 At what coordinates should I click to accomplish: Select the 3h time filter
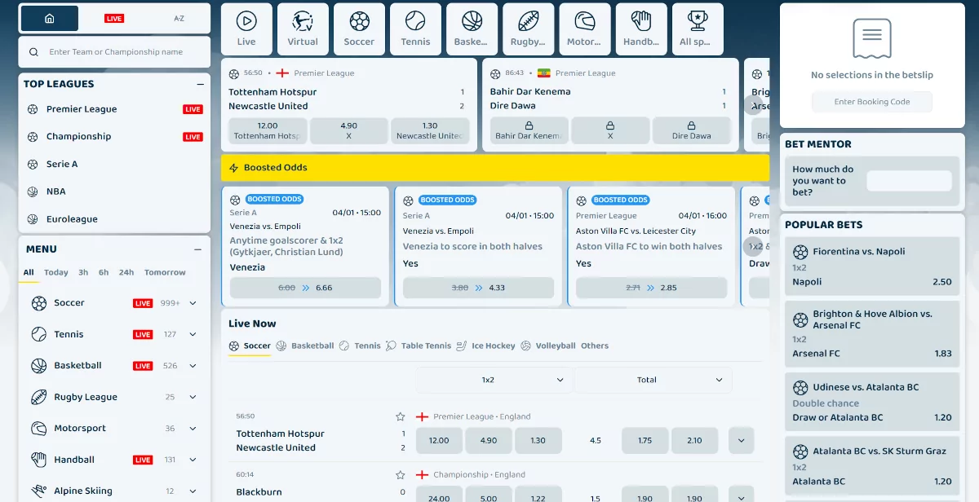pos(83,273)
